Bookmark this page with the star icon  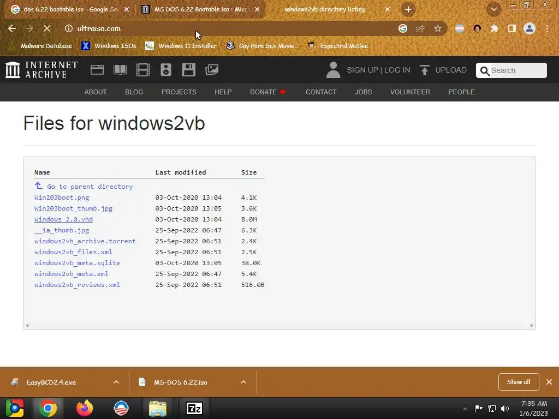click(438, 28)
